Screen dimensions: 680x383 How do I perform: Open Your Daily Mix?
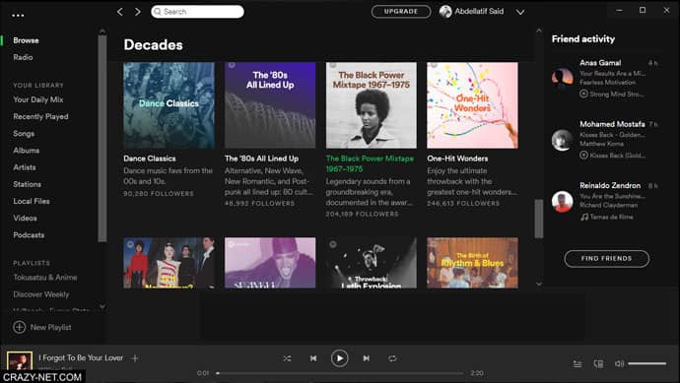tap(38, 99)
